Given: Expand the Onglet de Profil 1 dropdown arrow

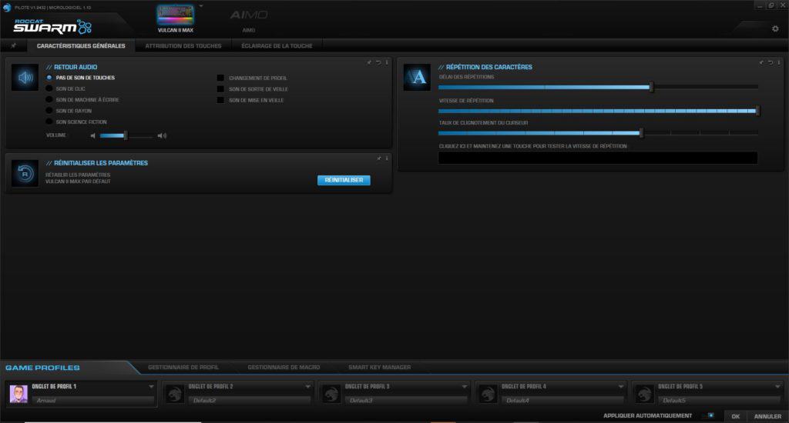Looking at the screenshot, I should [x=152, y=386].
